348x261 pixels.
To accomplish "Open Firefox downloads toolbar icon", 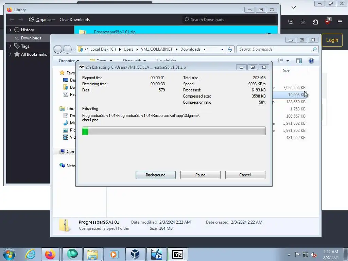I will point(303,22).
